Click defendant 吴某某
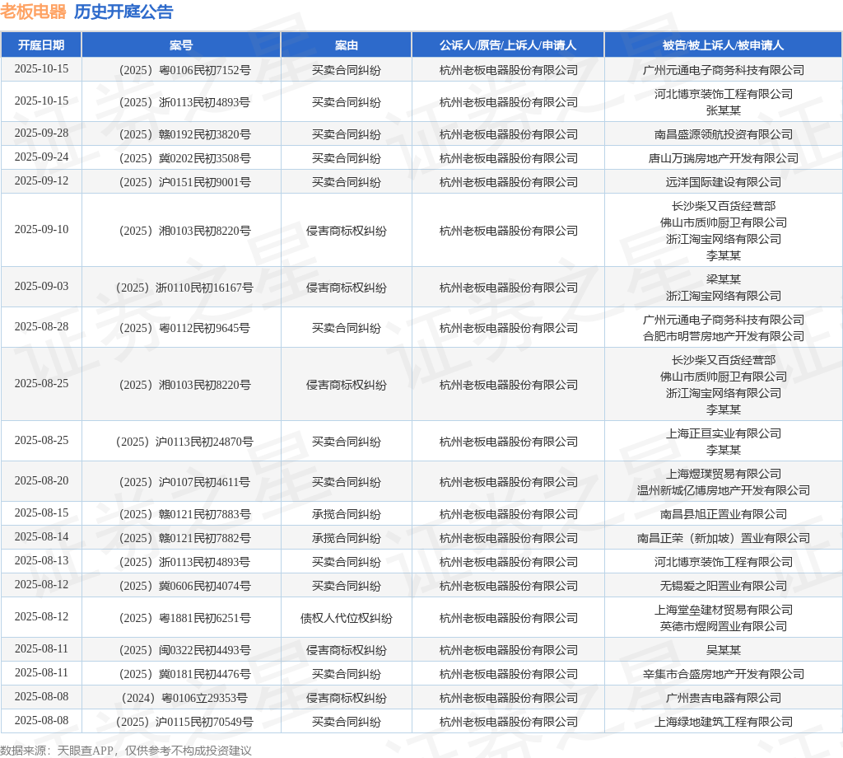843x758 pixels. tap(723, 650)
